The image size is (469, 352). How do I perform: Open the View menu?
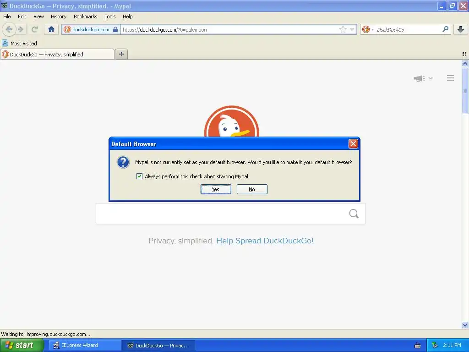38,16
